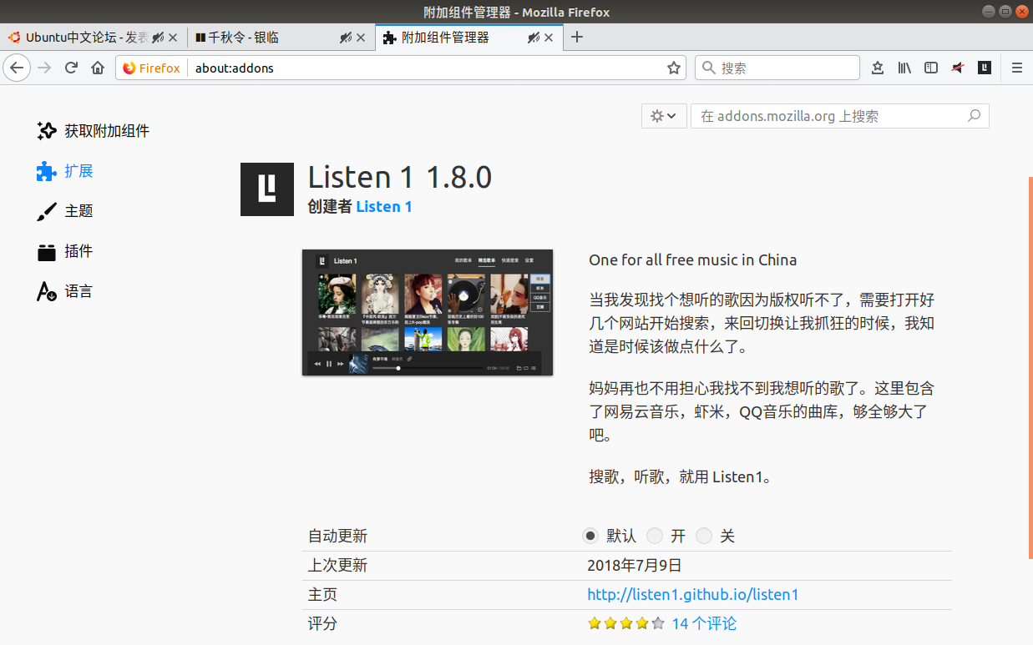Select 关 to turn automatic updates off

(x=704, y=536)
